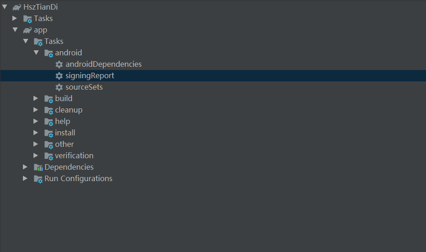Screen dimensions: 426x252
Task: Select the Dependencies label
Action: click(69, 167)
